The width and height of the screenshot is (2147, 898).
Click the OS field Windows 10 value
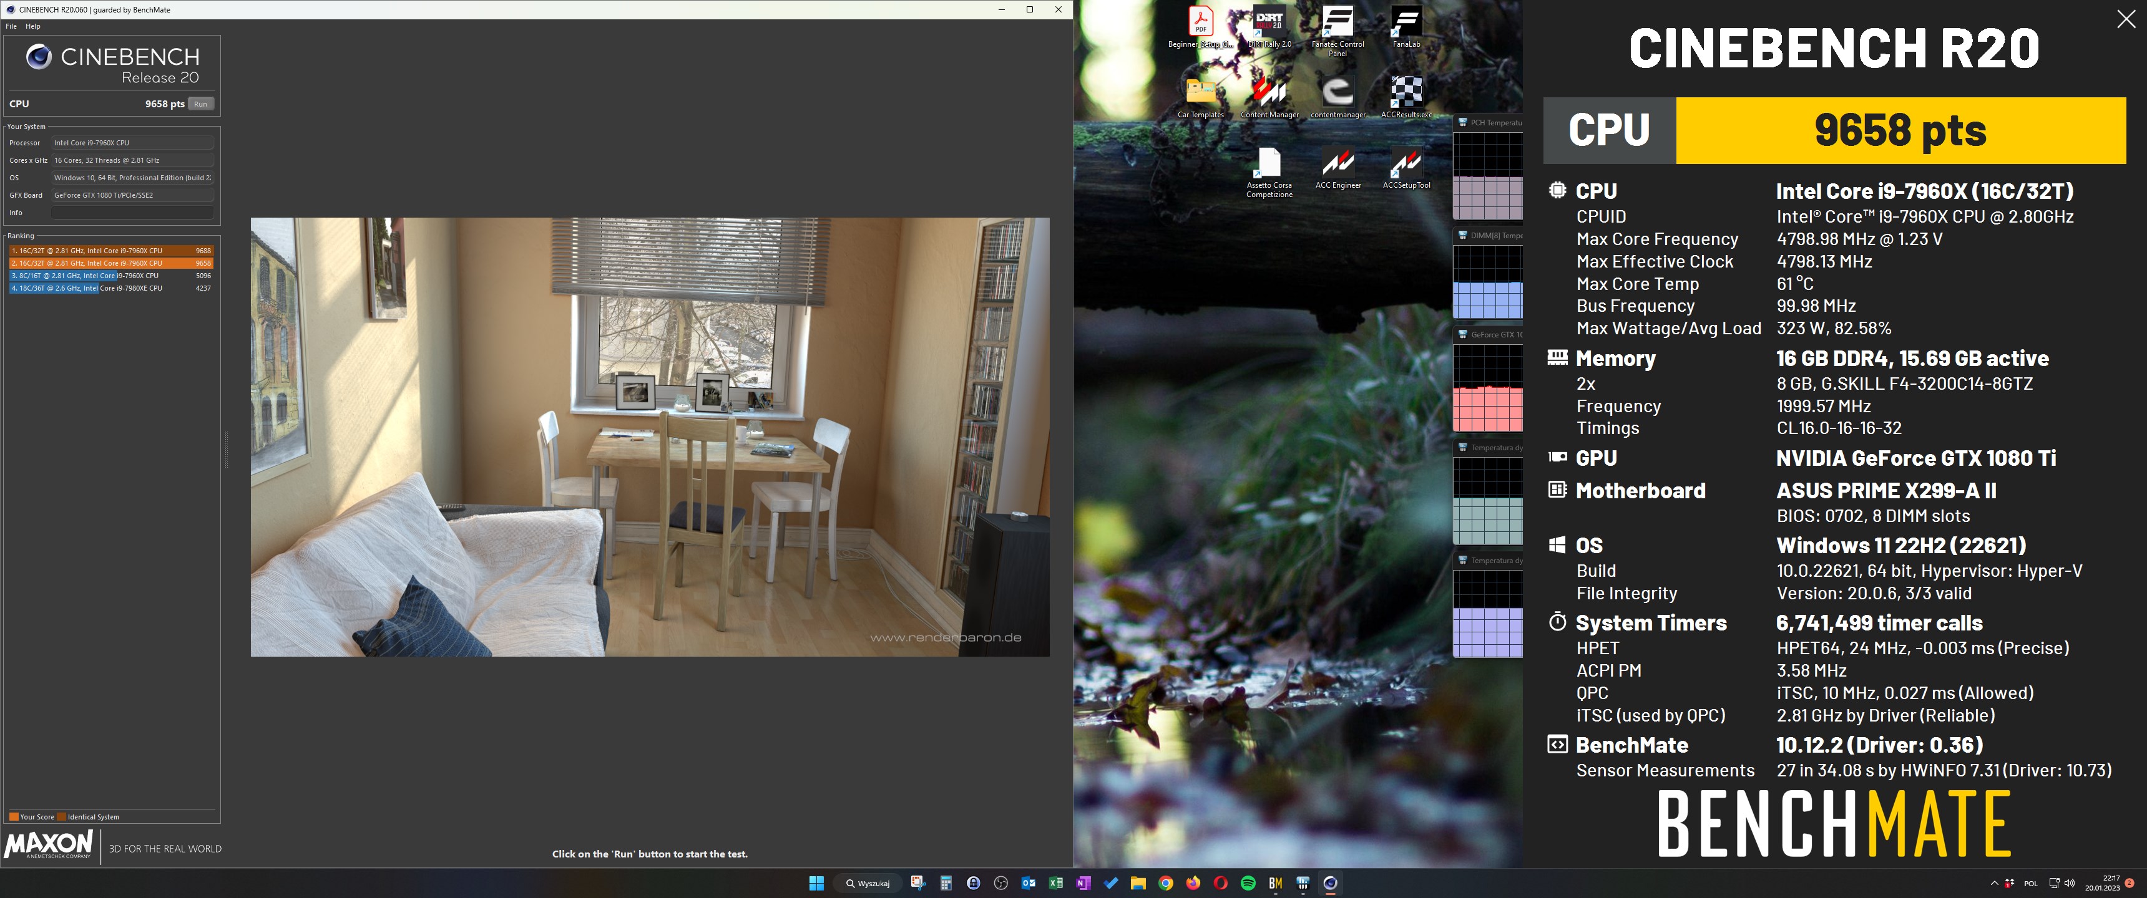click(132, 178)
